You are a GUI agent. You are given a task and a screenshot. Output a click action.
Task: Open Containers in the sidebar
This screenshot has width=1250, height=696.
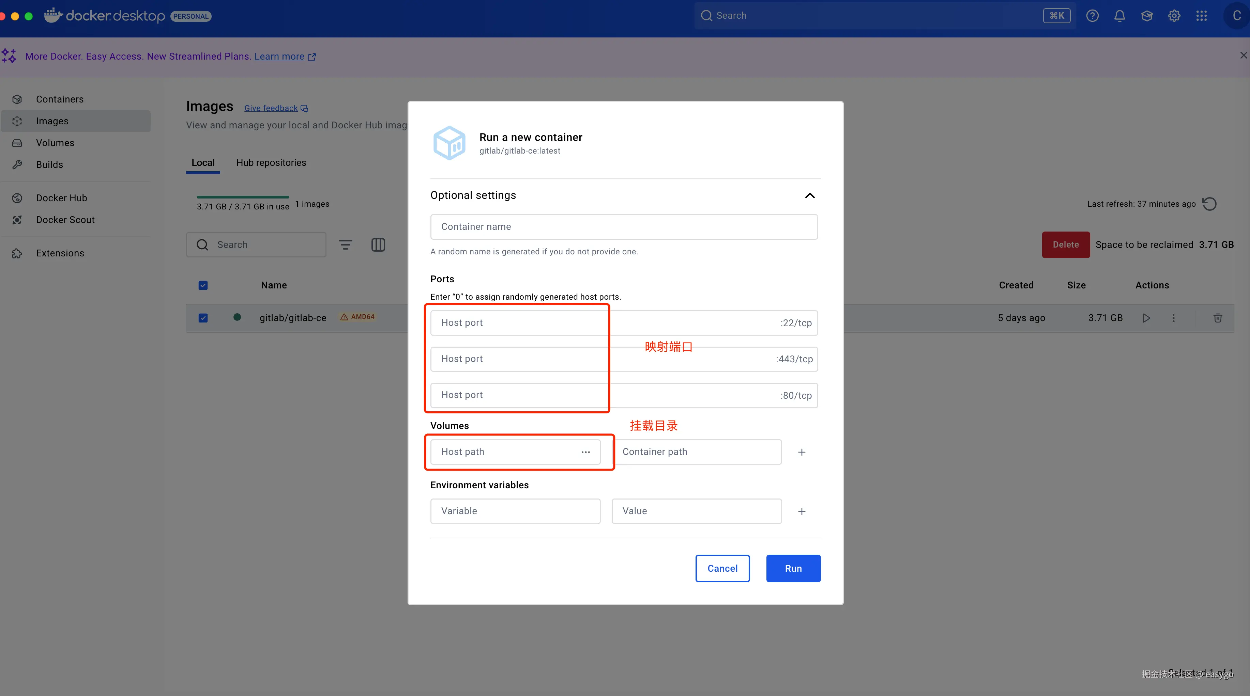tap(60, 99)
